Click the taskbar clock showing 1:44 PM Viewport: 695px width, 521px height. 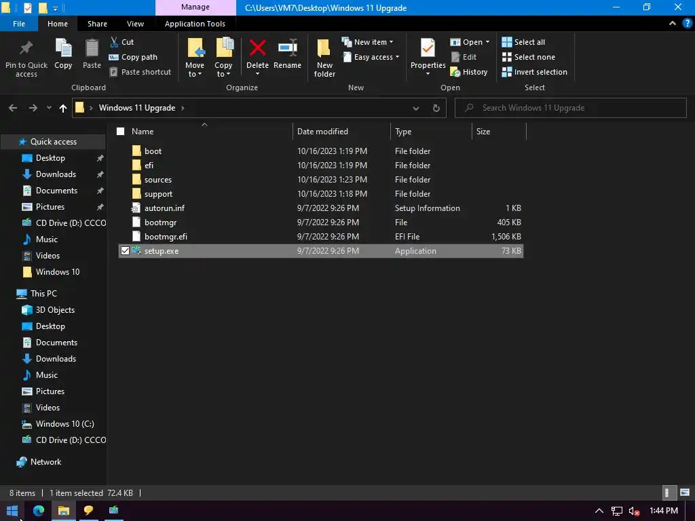664,510
